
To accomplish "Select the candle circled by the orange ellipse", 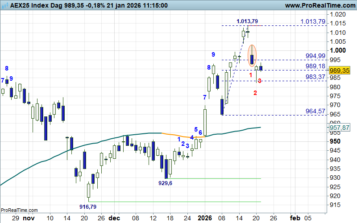I will click(252, 58).
